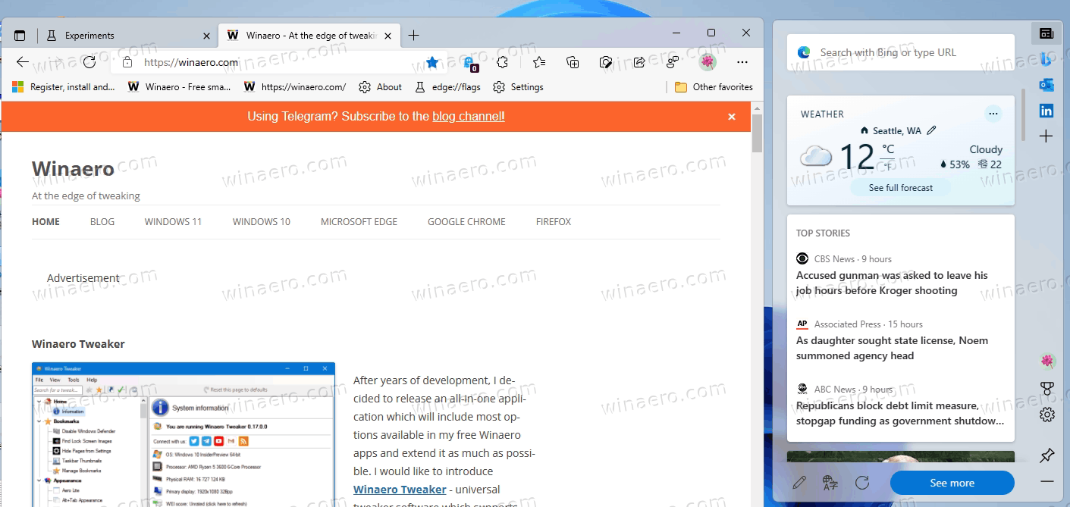Open the BLOG menu item

[x=102, y=222]
